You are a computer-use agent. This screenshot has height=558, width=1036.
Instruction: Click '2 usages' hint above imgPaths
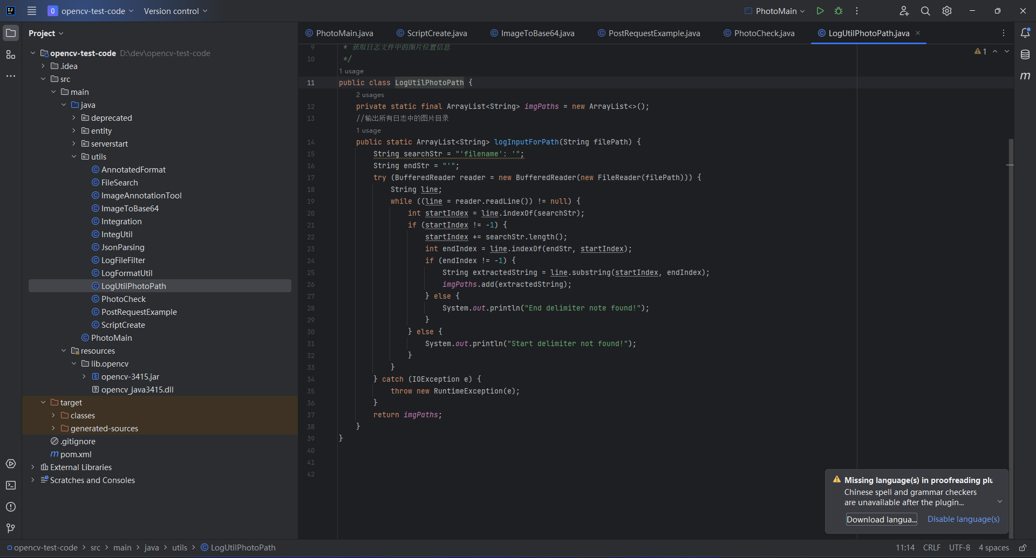370,95
